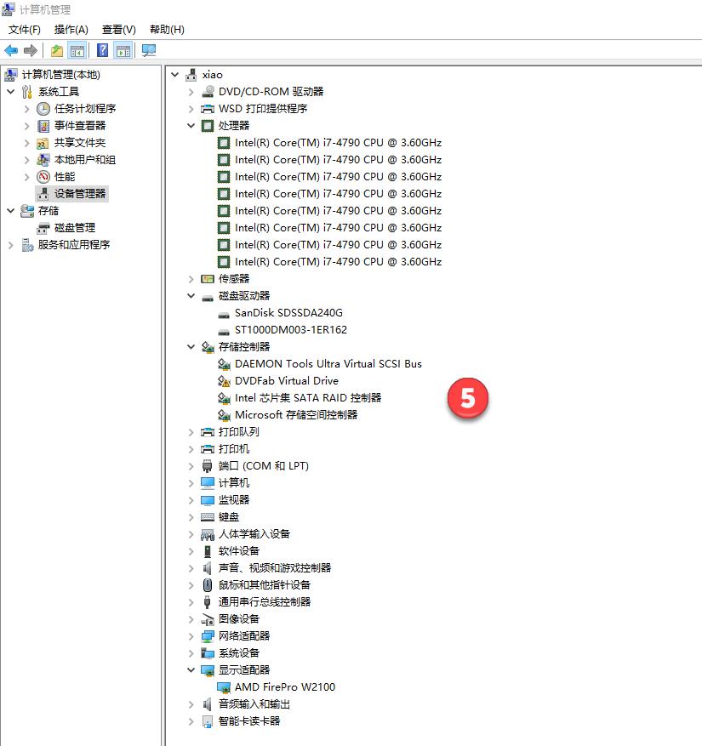Image resolution: width=702 pixels, height=746 pixels.
Task: Click the 智能卡读卡器 icon
Action: (x=208, y=721)
